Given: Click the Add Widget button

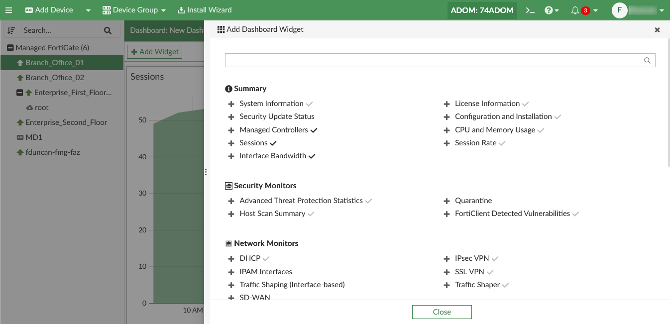Looking at the screenshot, I should pyautogui.click(x=154, y=51).
